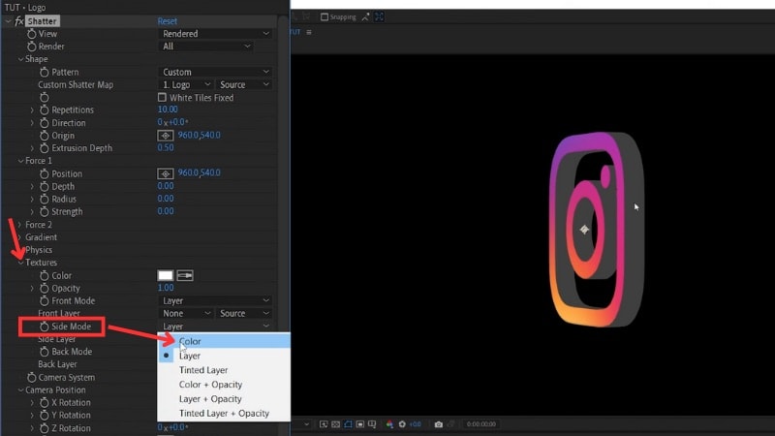The image size is (775, 436).
Task: Enable the Origin stopwatch keyframe
Action: [x=44, y=136]
